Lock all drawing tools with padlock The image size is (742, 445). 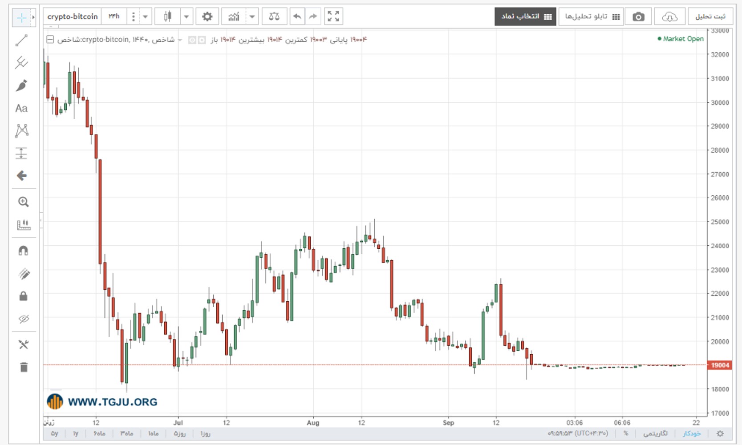click(23, 296)
